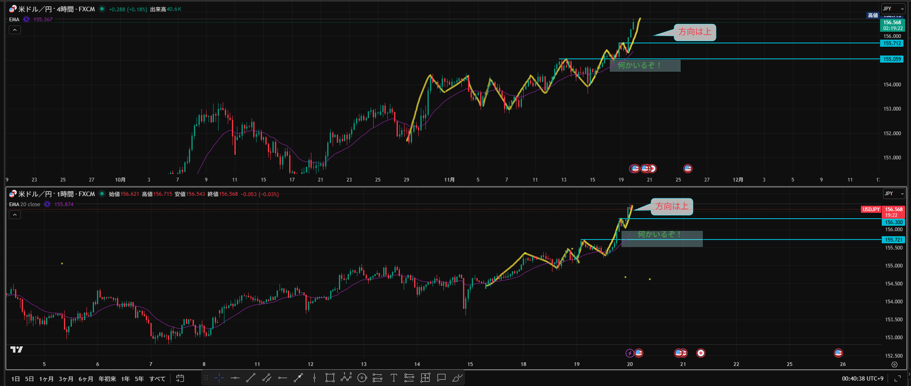Select the crosshair cursor tool
The image size is (911, 386).
click(x=219, y=378)
